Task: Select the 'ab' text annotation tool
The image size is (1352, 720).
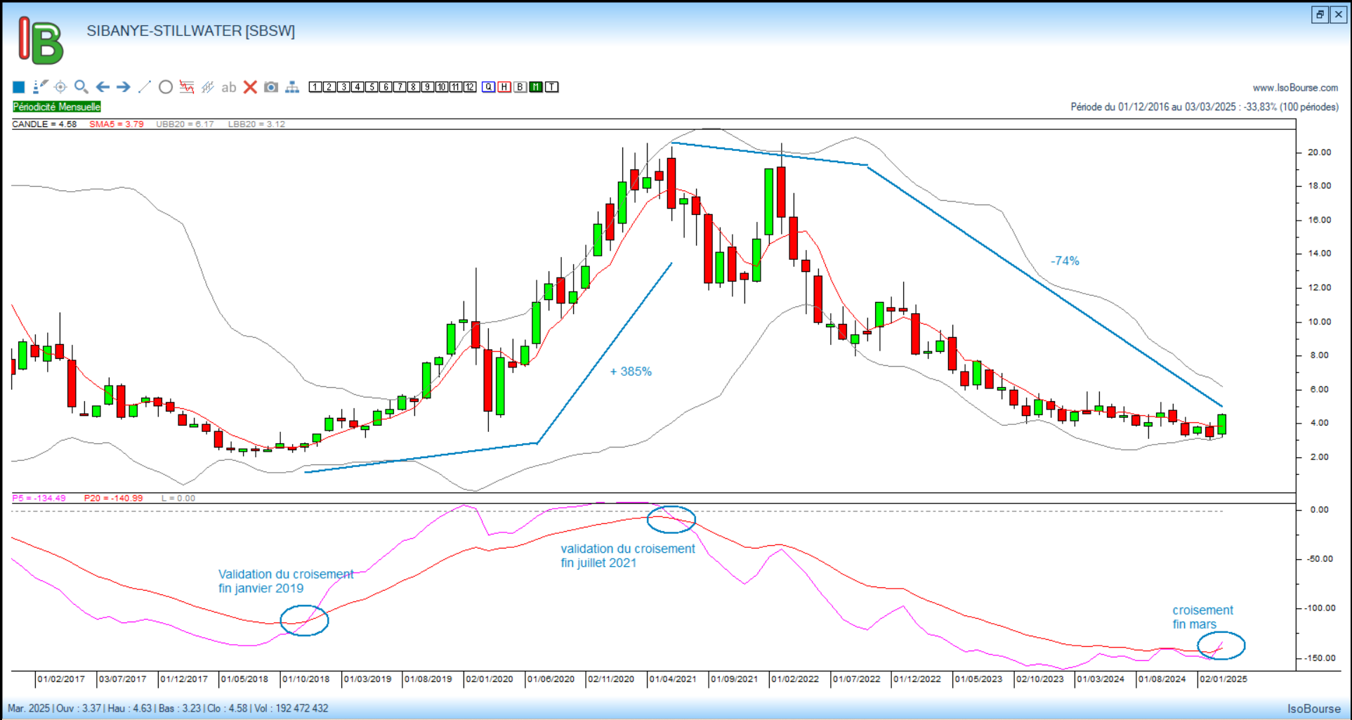Action: point(229,88)
